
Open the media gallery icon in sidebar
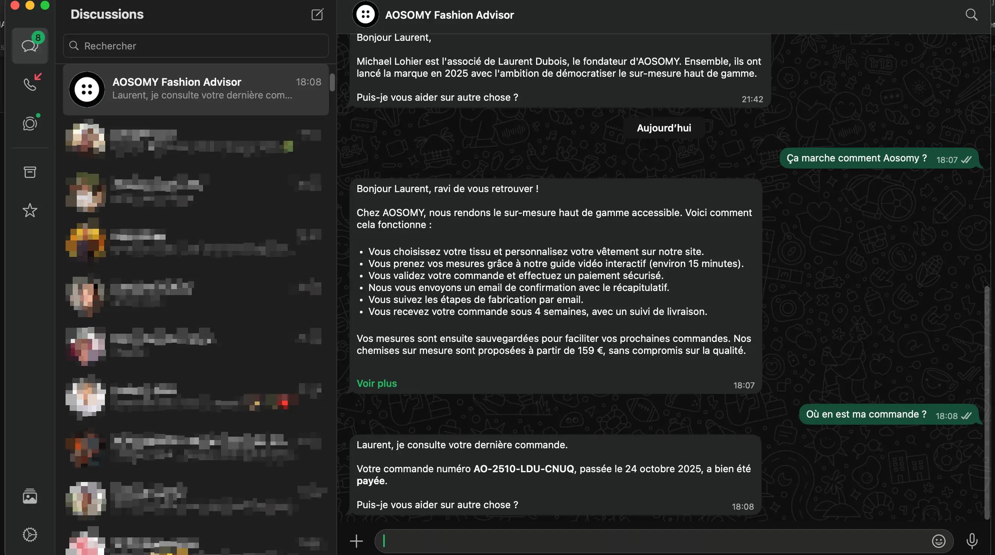[30, 496]
